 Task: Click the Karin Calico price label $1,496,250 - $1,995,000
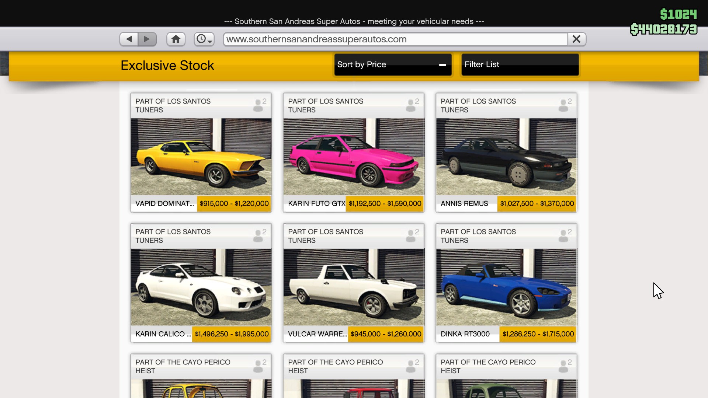tap(232, 334)
